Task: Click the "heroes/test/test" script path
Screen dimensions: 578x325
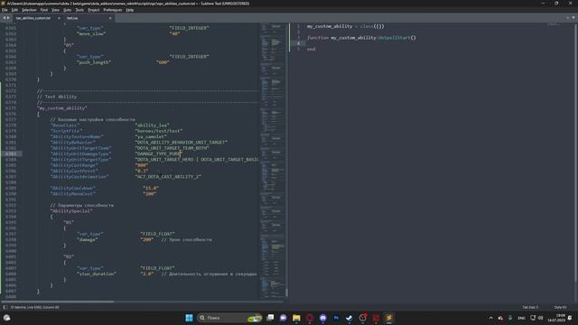Action: point(159,131)
